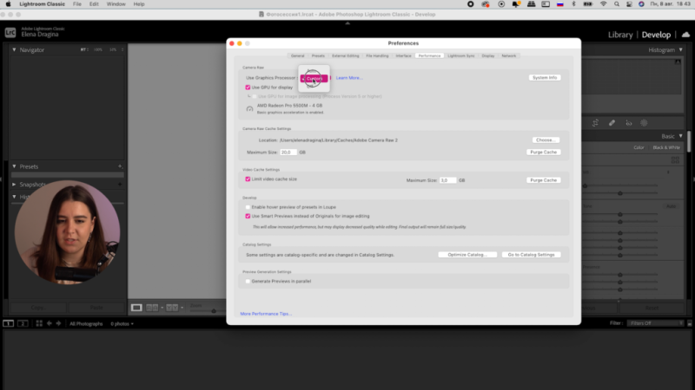The image size is (695, 390).
Task: Open Grid view icon in filmstrip bar
Action: click(39, 323)
